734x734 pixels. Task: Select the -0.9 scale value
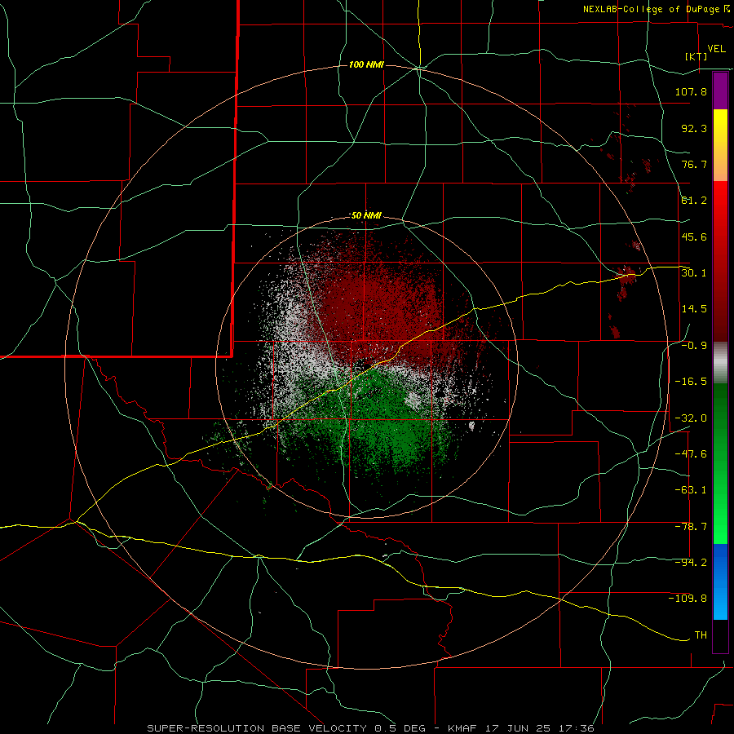tap(694, 346)
